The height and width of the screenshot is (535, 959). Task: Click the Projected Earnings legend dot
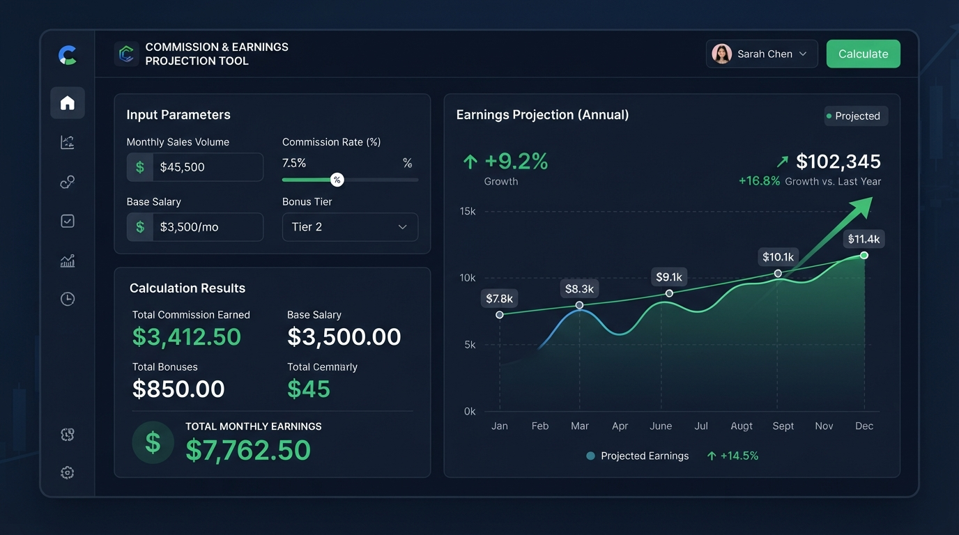591,456
